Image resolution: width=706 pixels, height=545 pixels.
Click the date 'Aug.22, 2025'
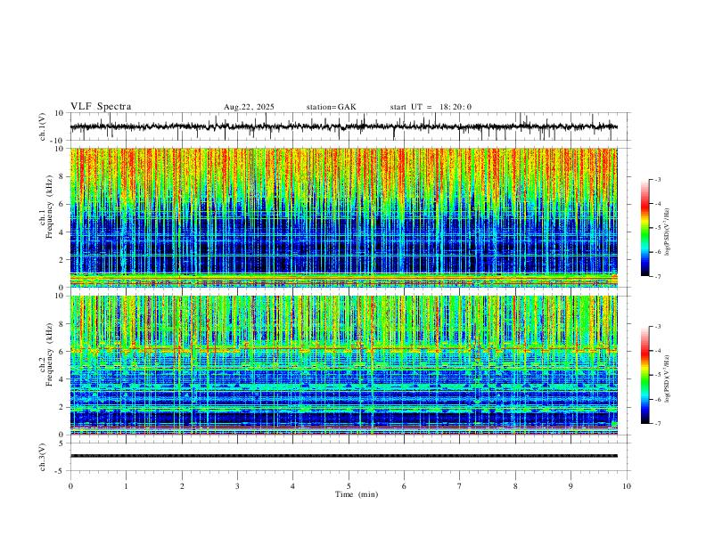(249, 107)
